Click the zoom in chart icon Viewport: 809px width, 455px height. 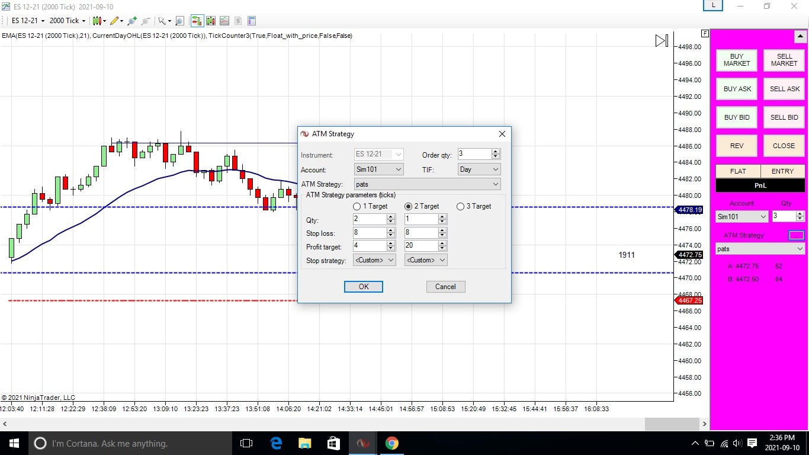click(x=132, y=21)
